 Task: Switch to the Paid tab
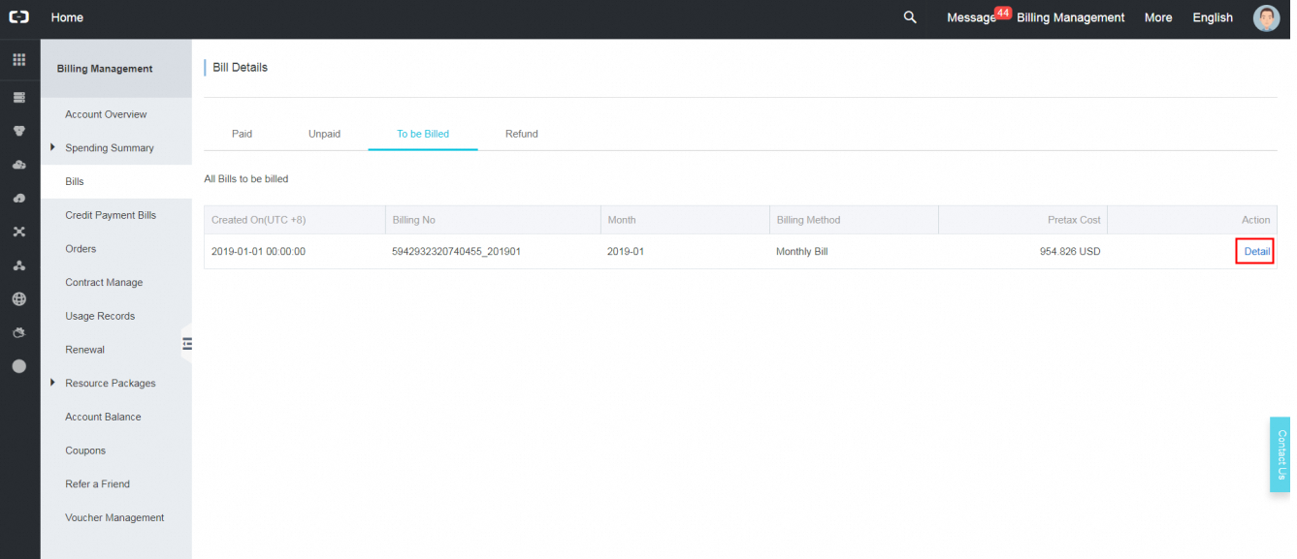tap(242, 134)
